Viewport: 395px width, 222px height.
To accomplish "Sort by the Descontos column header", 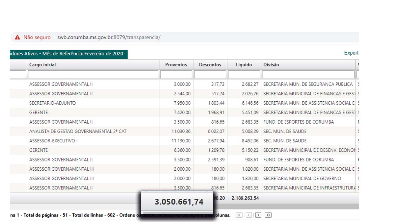I will (x=210, y=65).
